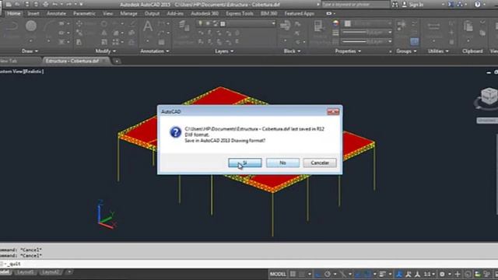This screenshot has height=280, width=498.
Task: Click the Sí button in the AutoCAD dialog
Action: (245, 163)
